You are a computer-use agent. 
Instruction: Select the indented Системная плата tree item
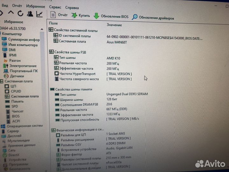click(x=22, y=97)
